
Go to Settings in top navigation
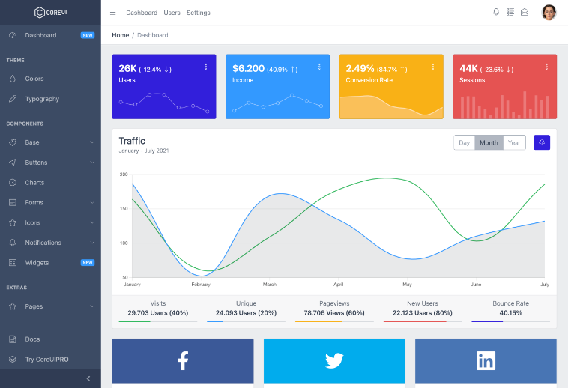point(198,13)
